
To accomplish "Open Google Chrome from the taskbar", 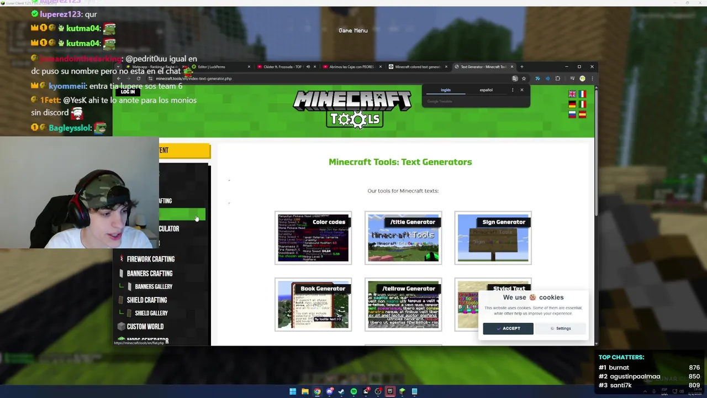I will click(317, 391).
